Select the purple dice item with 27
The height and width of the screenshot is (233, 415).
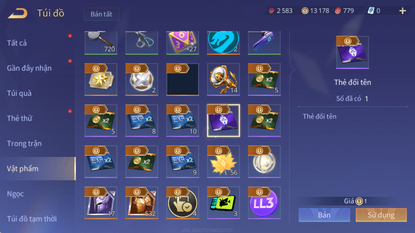point(183,43)
